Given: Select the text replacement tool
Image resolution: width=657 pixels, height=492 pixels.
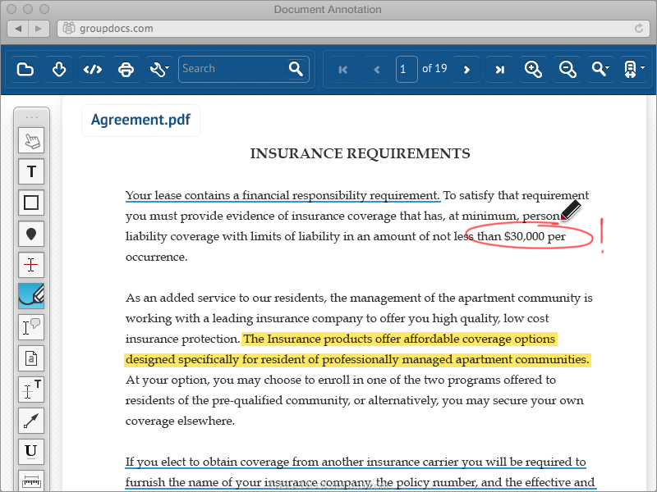Looking at the screenshot, I should click(31, 389).
